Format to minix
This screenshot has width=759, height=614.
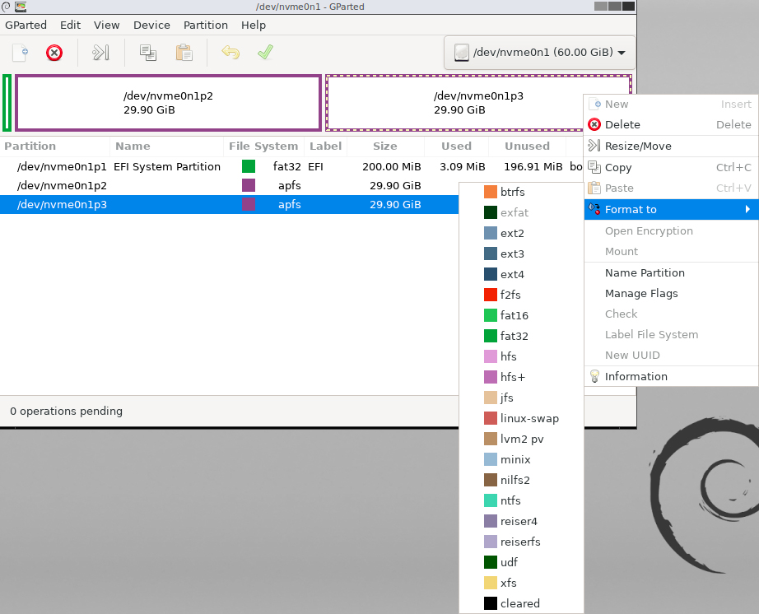pyautogui.click(x=521, y=459)
